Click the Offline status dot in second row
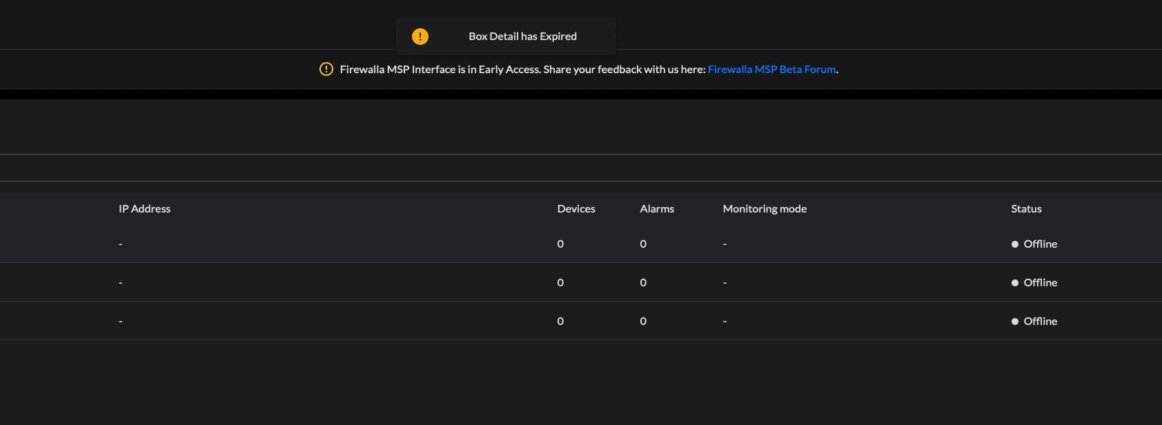Viewport: 1162px width, 425px height. [1014, 283]
